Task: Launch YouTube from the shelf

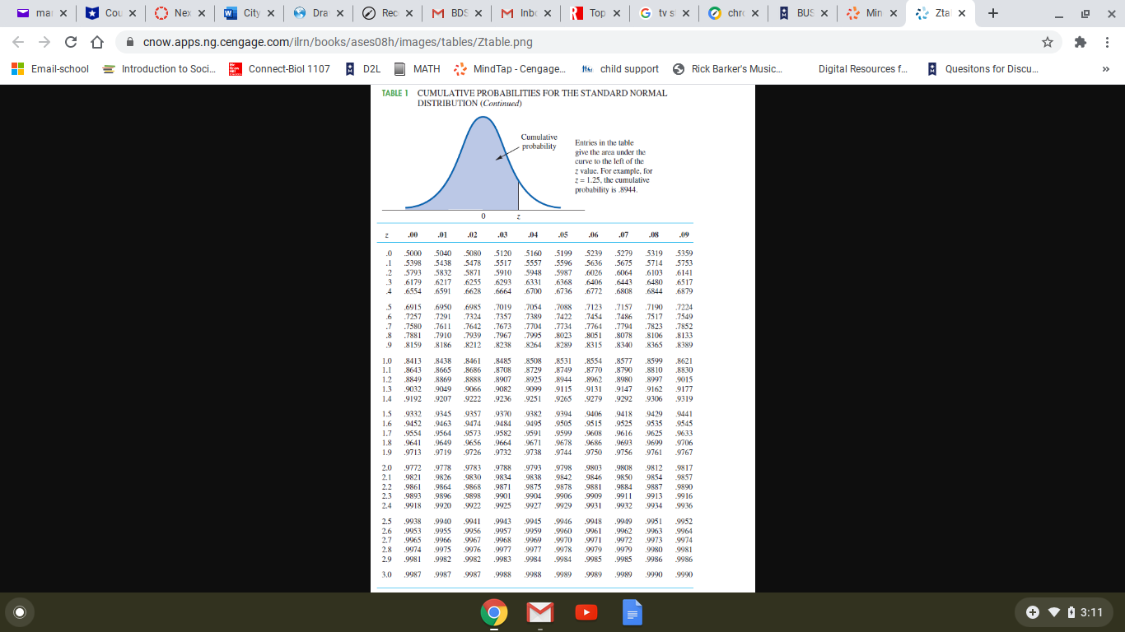Action: pos(586,612)
